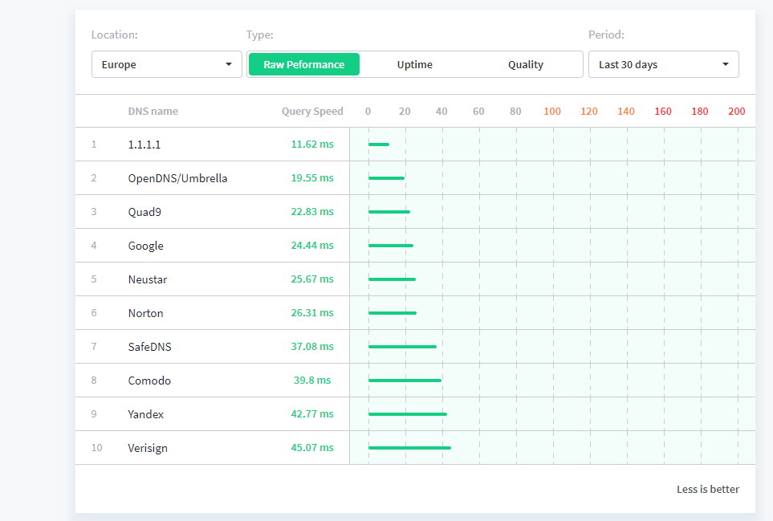Viewport: 773px width, 521px height.
Task: Click the 37.08 ms query speed value
Action: coord(312,346)
